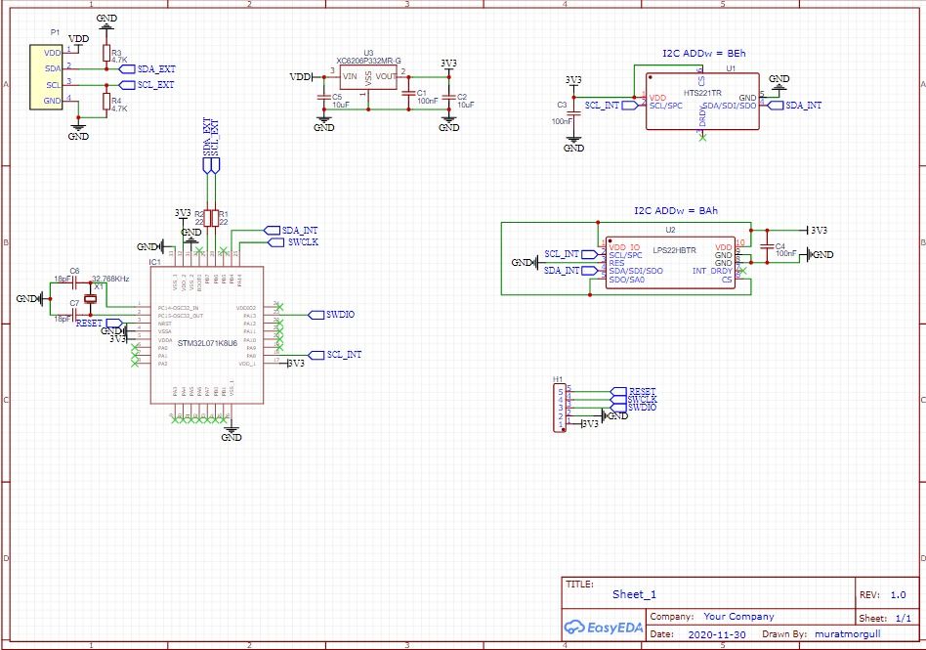Click capacitor C4 100nF
This screenshot has width=926, height=650.
click(767, 245)
